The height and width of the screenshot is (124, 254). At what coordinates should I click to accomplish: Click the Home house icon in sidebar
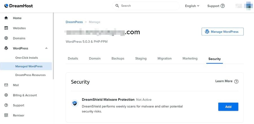tap(6, 18)
